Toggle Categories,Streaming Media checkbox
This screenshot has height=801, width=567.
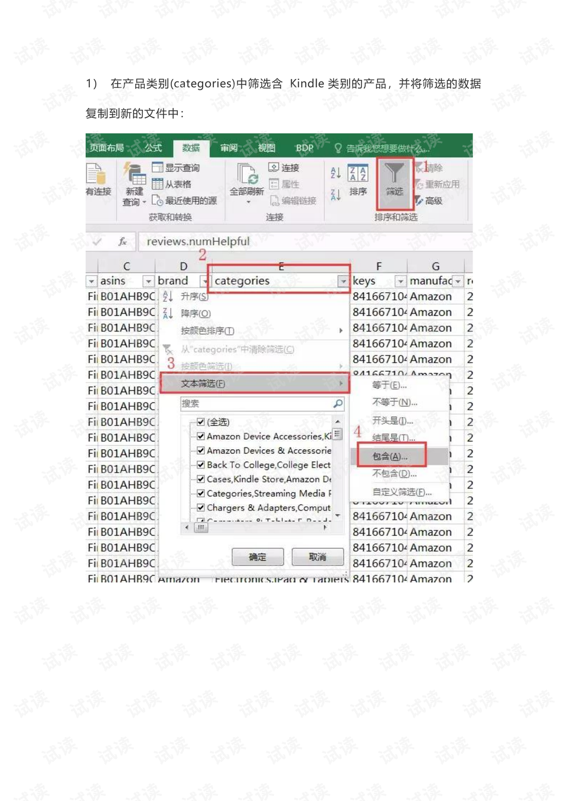click(x=201, y=493)
